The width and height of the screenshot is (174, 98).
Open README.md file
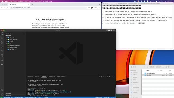coord(13,50)
